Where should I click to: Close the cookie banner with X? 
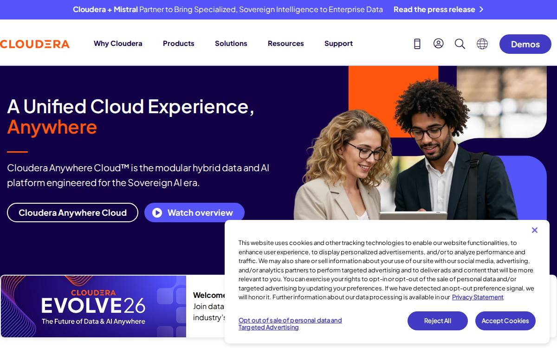click(535, 230)
